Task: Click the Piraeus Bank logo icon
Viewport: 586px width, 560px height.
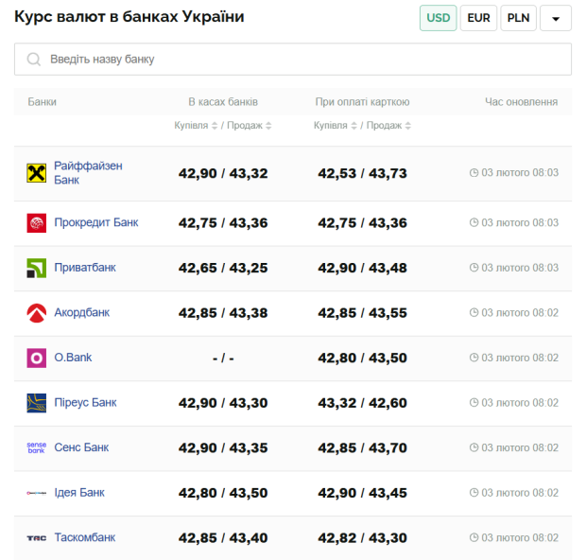Action: tap(36, 403)
